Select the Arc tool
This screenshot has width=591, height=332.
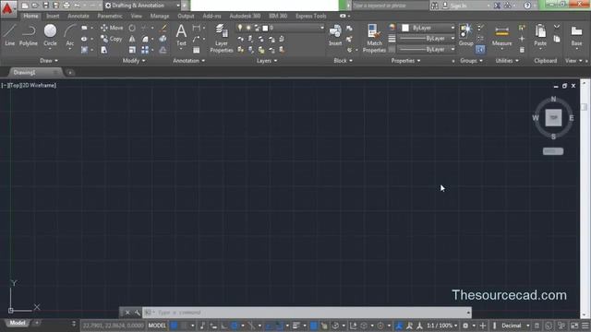[x=70, y=35]
